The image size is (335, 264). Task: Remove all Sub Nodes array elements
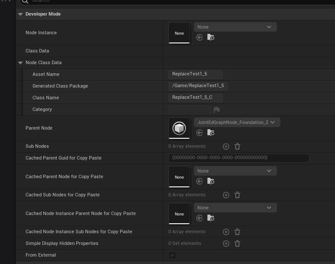(237, 147)
